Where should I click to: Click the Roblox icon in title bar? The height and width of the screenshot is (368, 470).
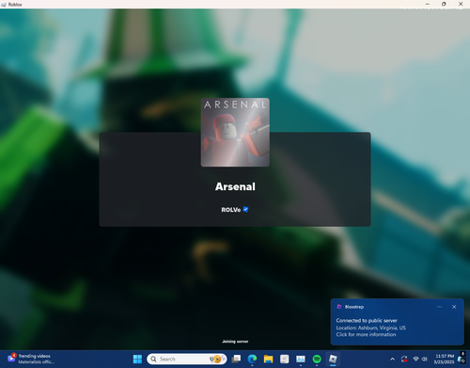pos(4,5)
